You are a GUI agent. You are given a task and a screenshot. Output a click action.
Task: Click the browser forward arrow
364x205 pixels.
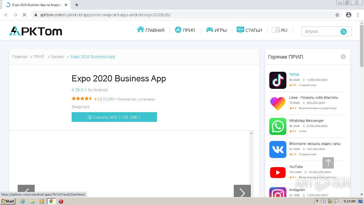click(x=15, y=15)
